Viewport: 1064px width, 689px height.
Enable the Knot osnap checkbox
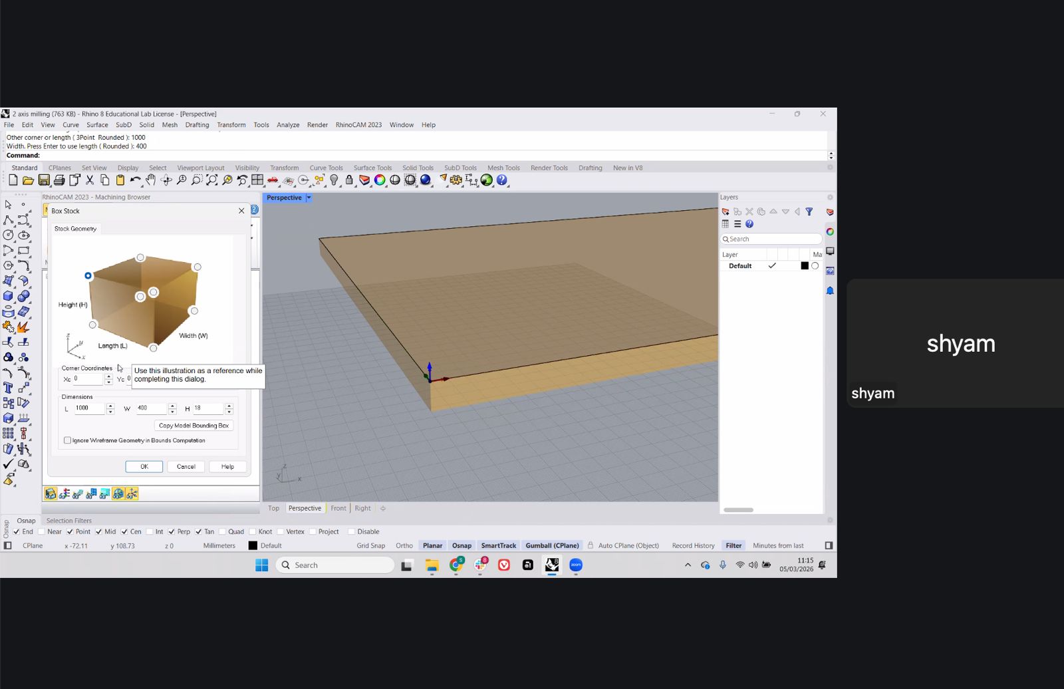tap(253, 531)
